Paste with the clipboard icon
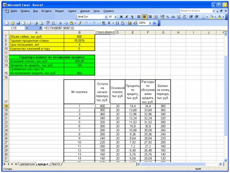This screenshot has width=230, height=173. [71, 23]
